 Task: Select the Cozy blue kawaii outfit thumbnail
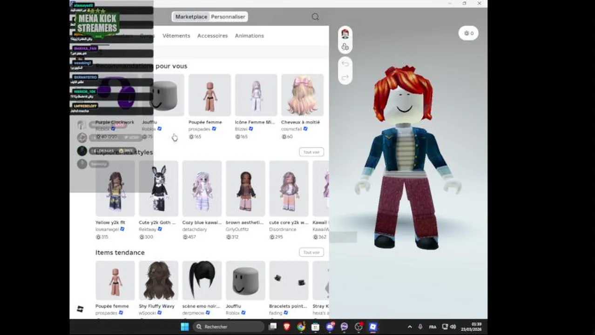[202, 188]
